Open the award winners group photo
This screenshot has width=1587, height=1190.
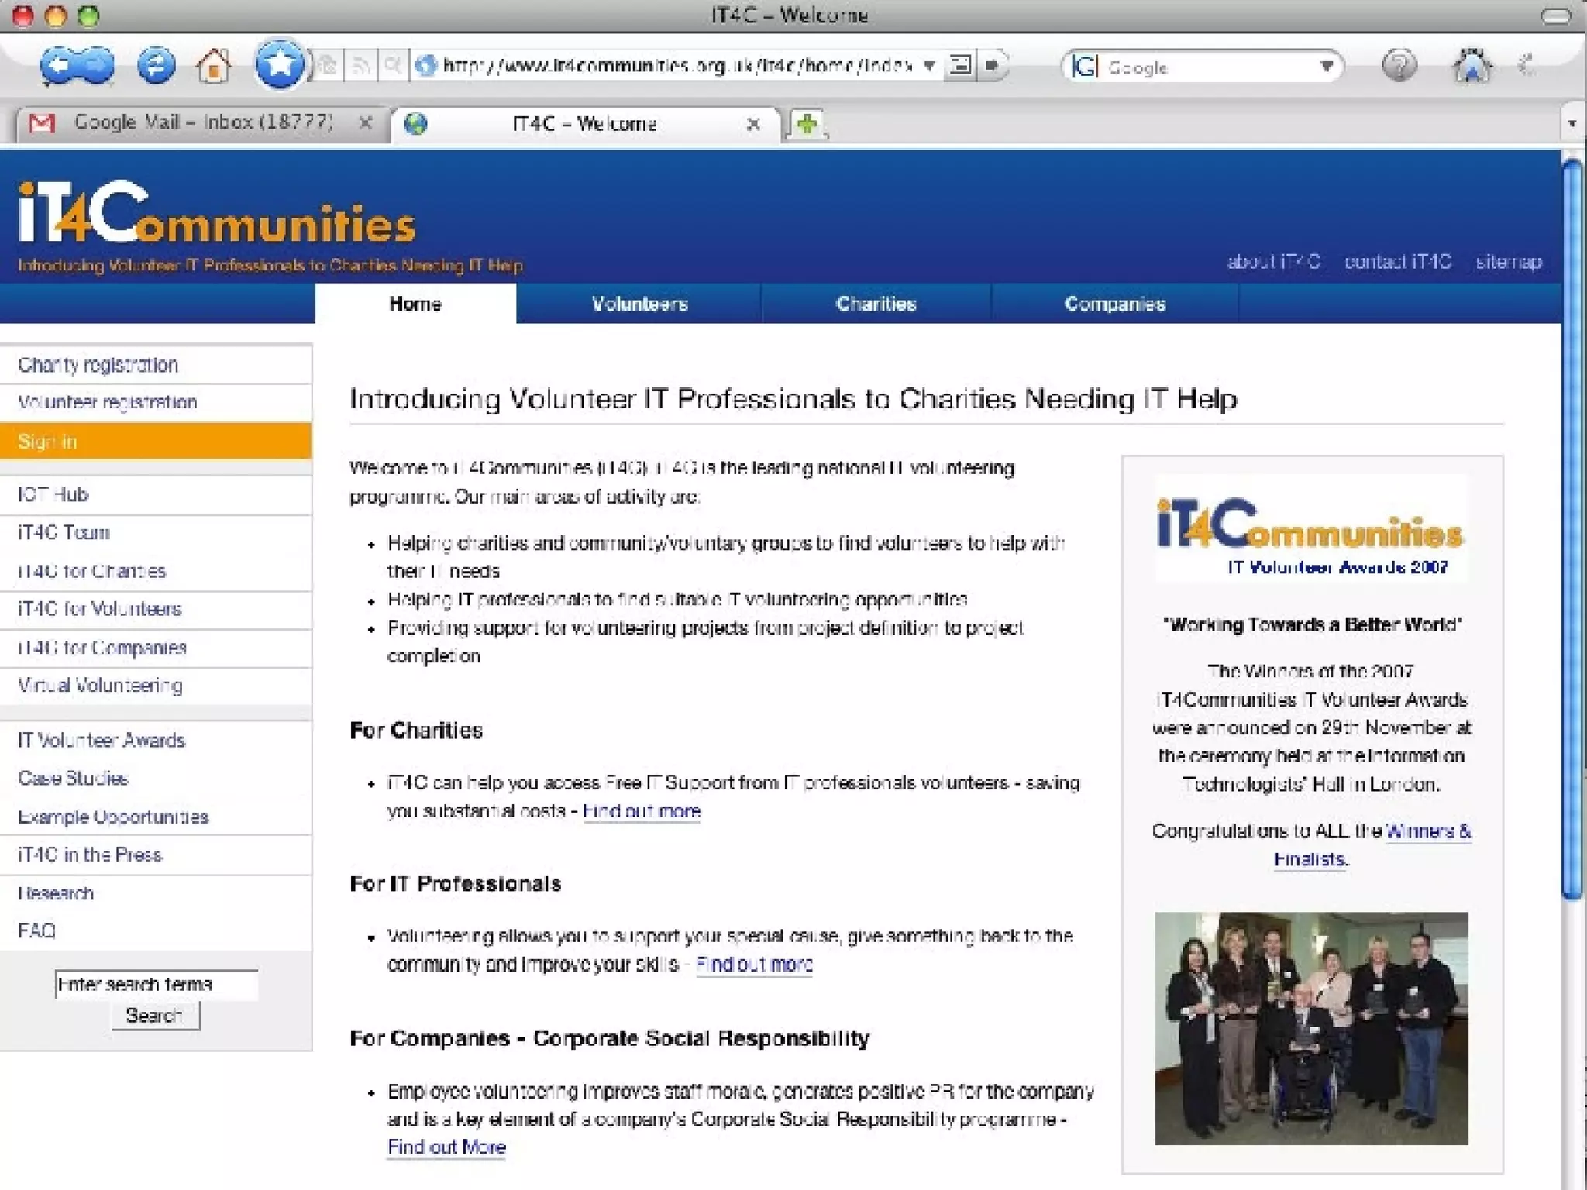[x=1311, y=1027]
